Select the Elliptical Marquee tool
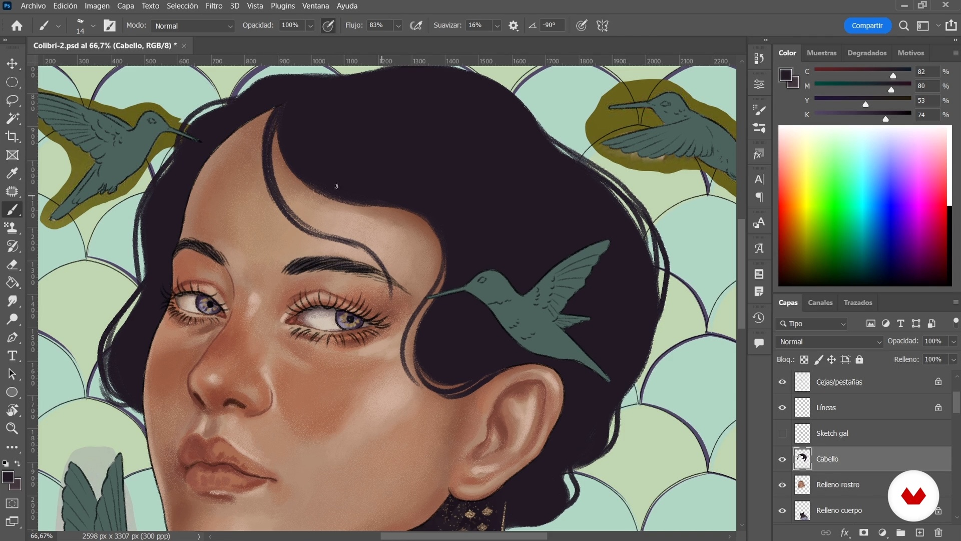Screen dimensions: 961x541 coord(12,82)
